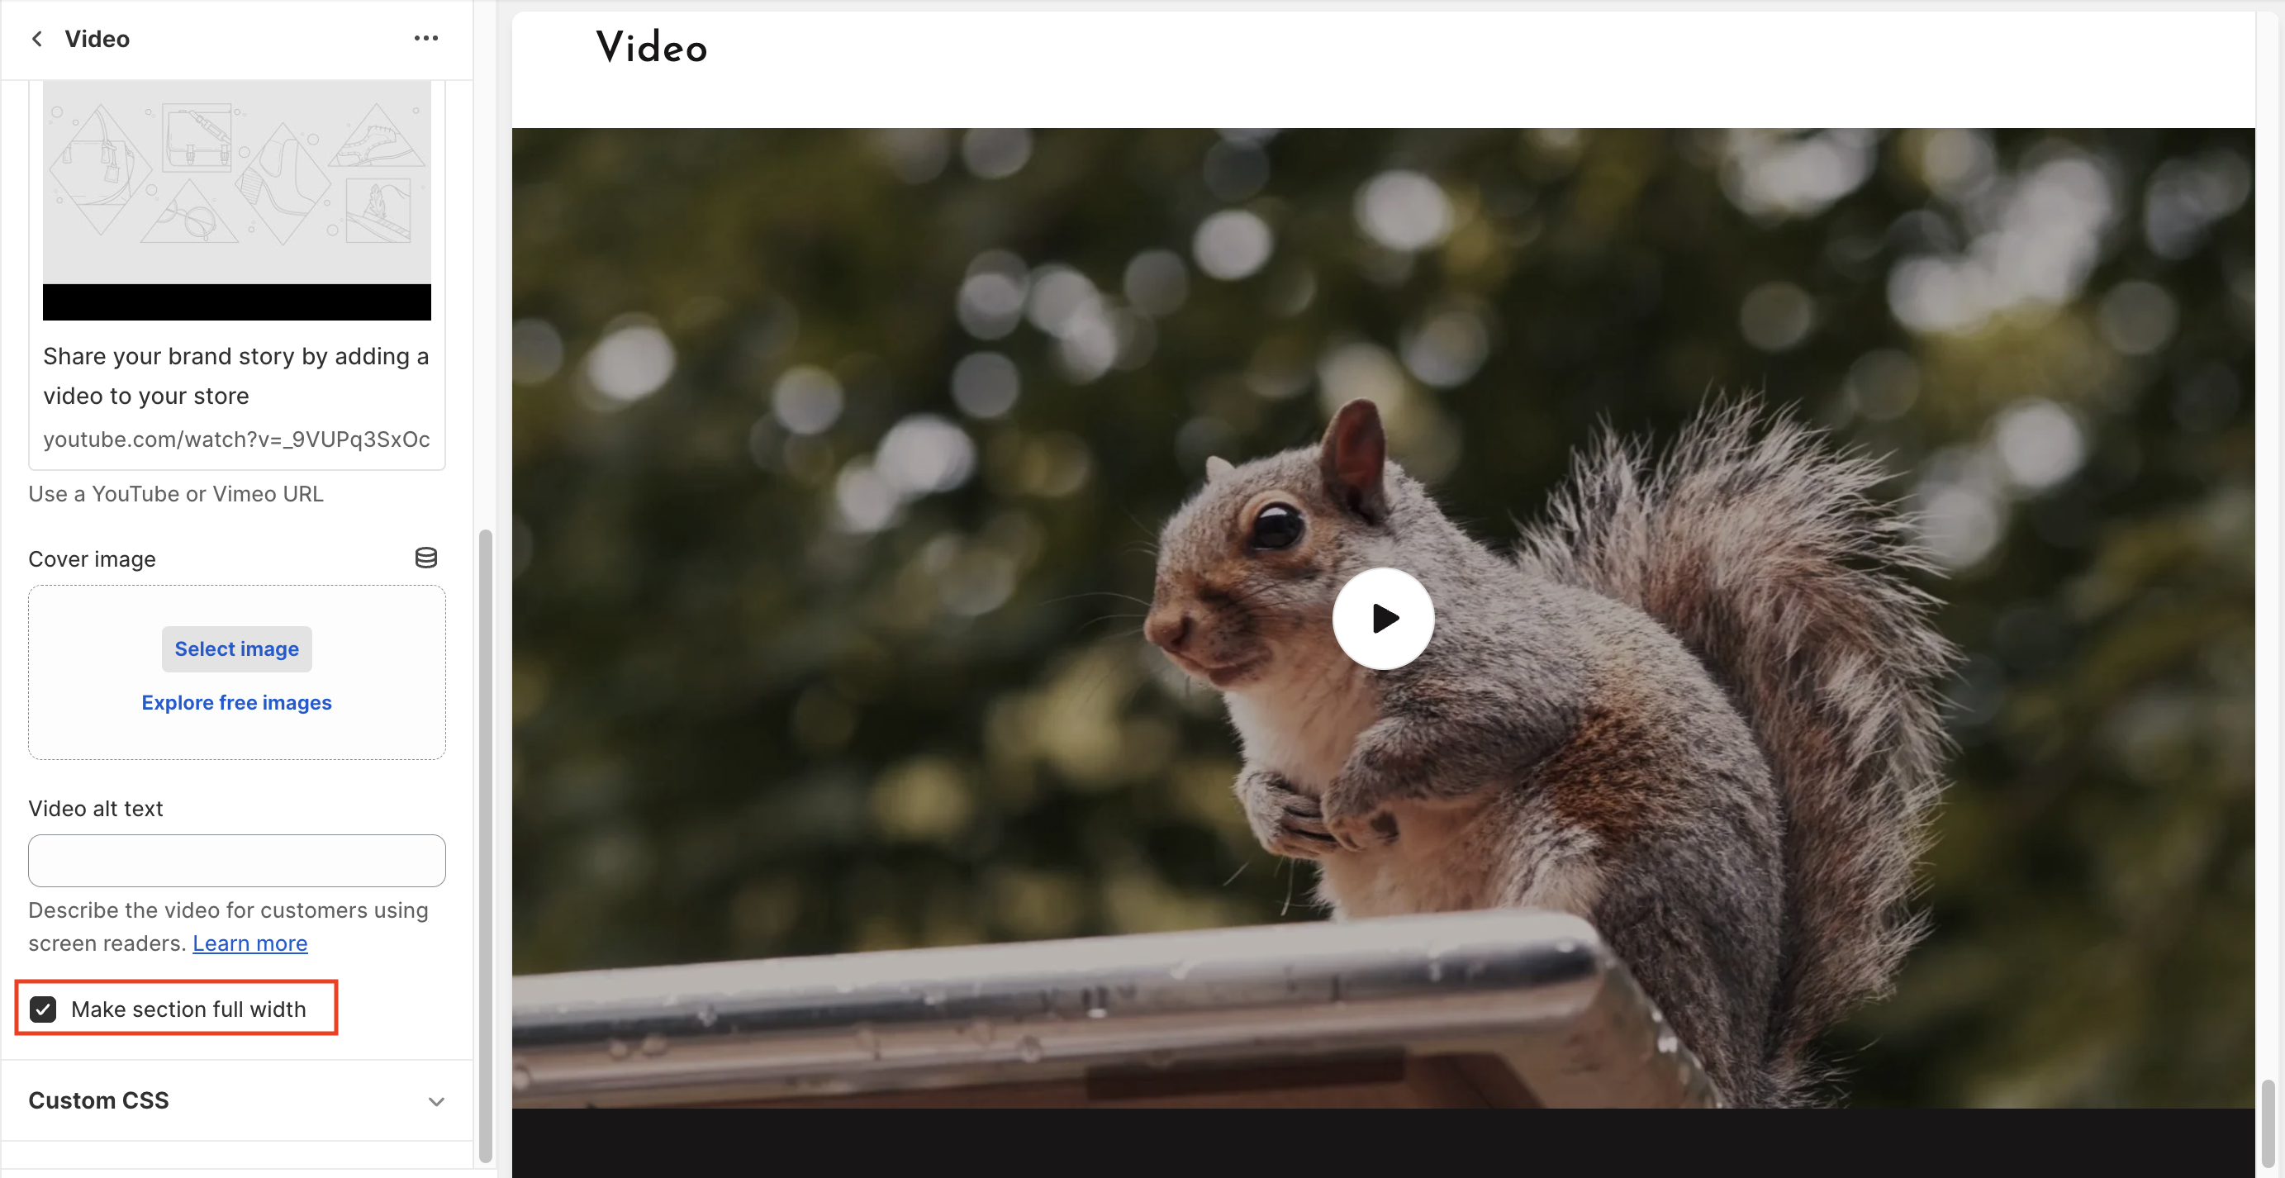This screenshot has width=2285, height=1178.
Task: Open Learn more about alt text
Action: (x=249, y=943)
